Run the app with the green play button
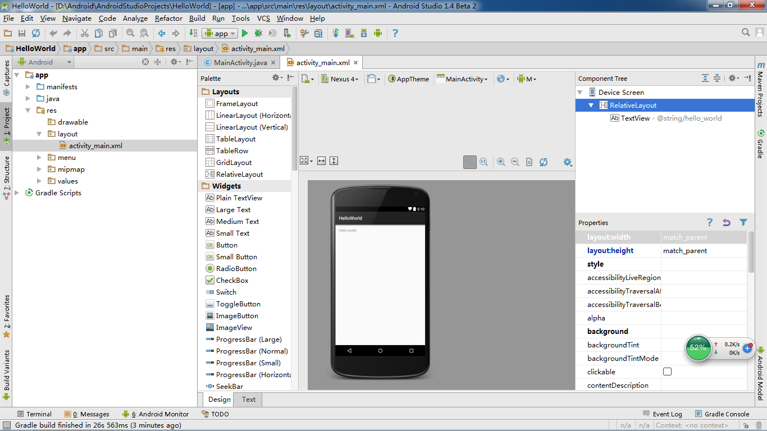767x431 pixels. 245,34
